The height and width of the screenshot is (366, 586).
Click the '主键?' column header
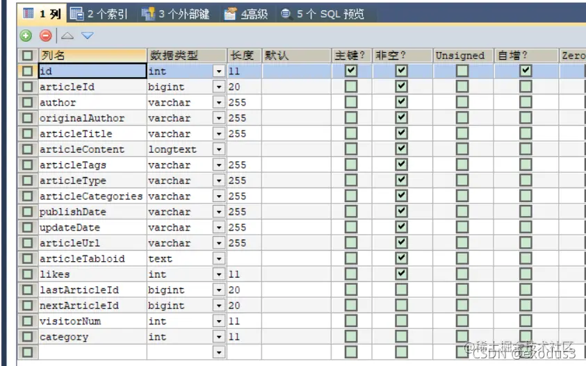(352, 56)
